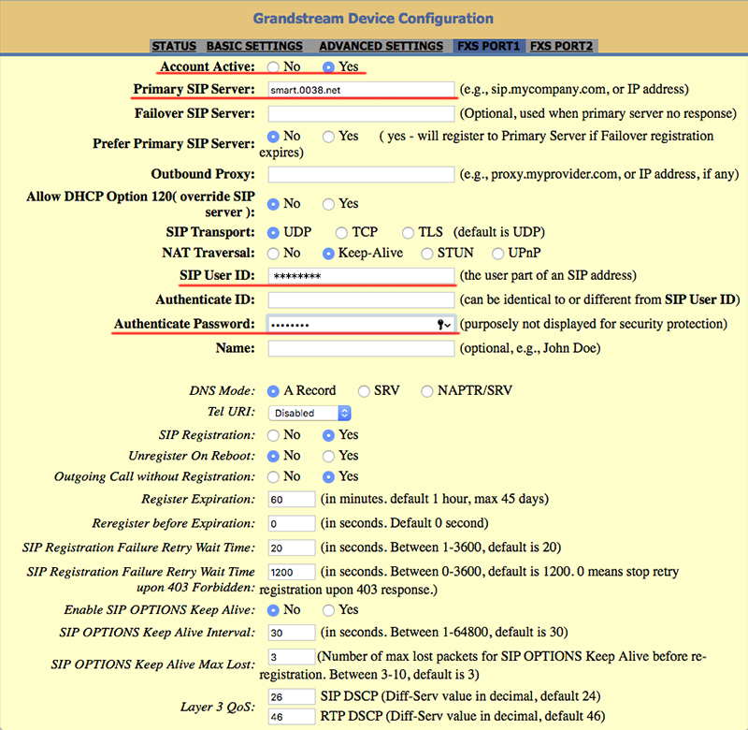Select No for Allow DHCP Option 120
This screenshot has width=748, height=730.
click(x=273, y=204)
